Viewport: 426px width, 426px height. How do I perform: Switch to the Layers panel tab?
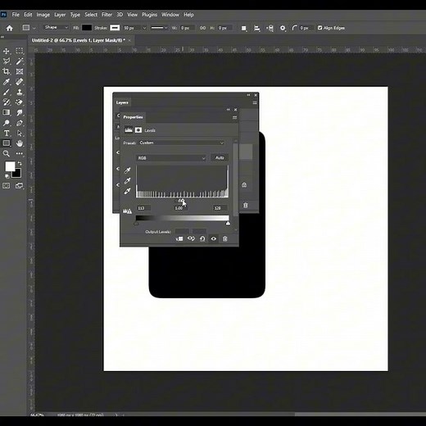122,102
